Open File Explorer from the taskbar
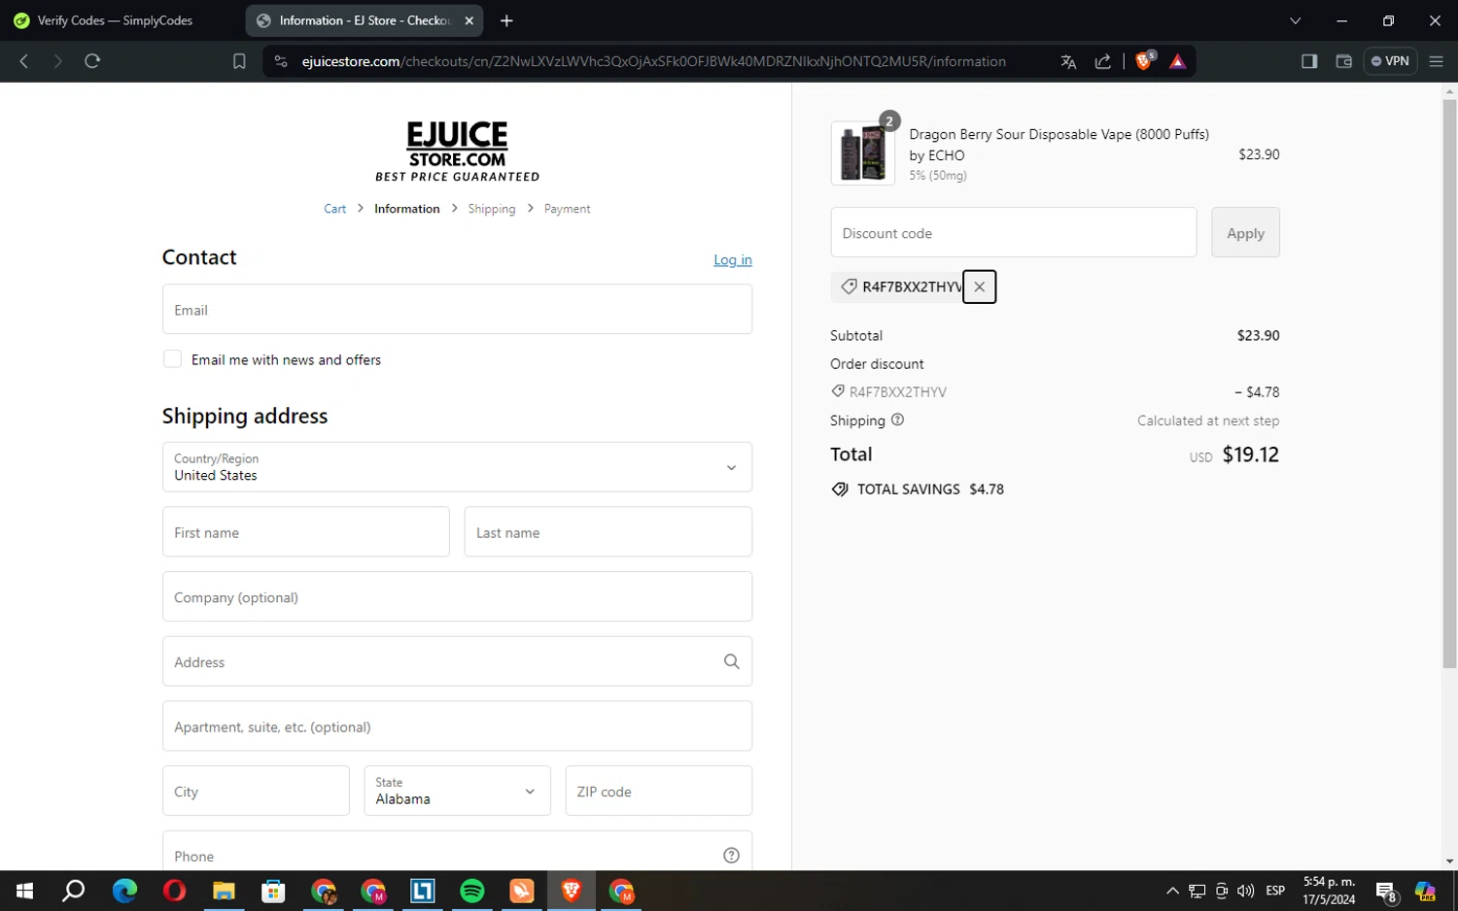 point(224,891)
